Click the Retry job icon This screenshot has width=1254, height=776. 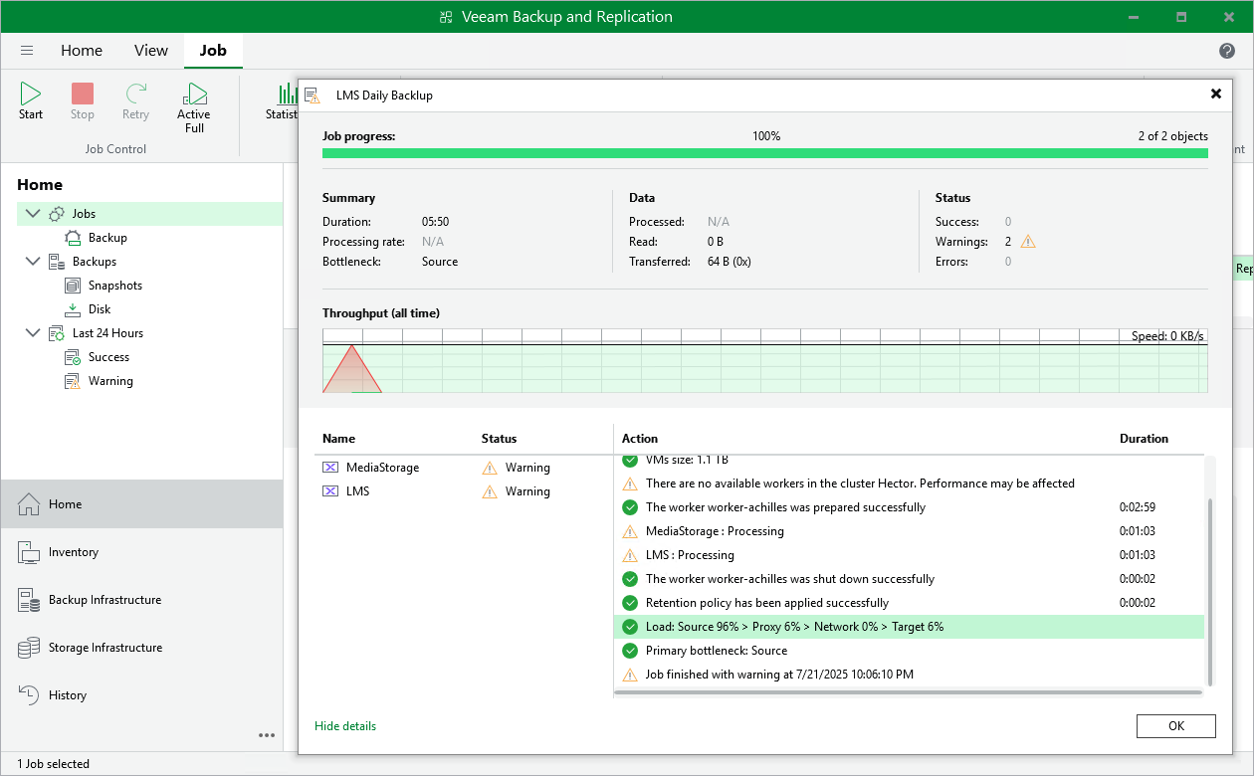pos(135,95)
